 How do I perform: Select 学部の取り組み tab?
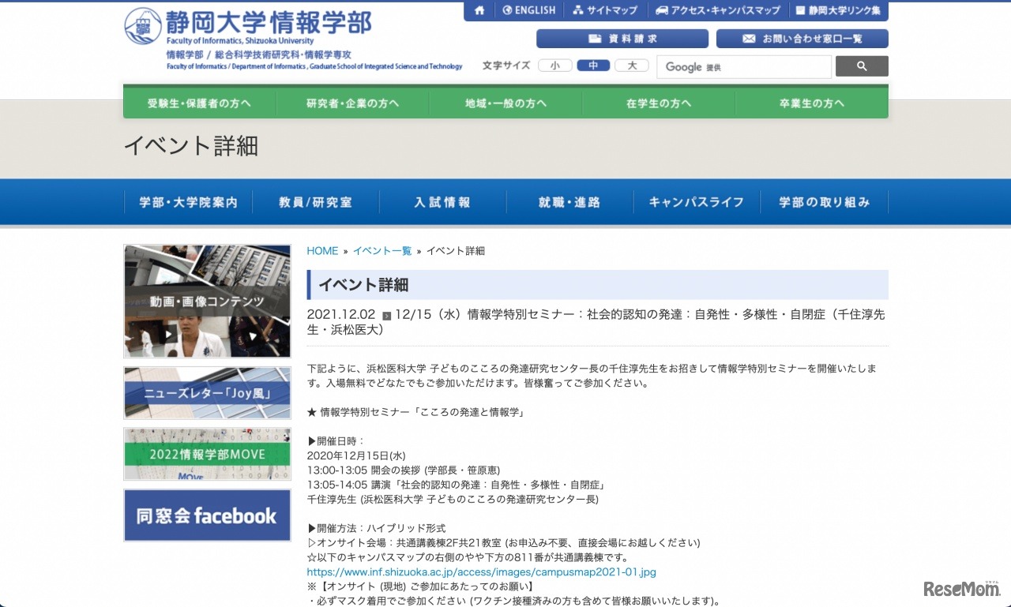(x=825, y=202)
